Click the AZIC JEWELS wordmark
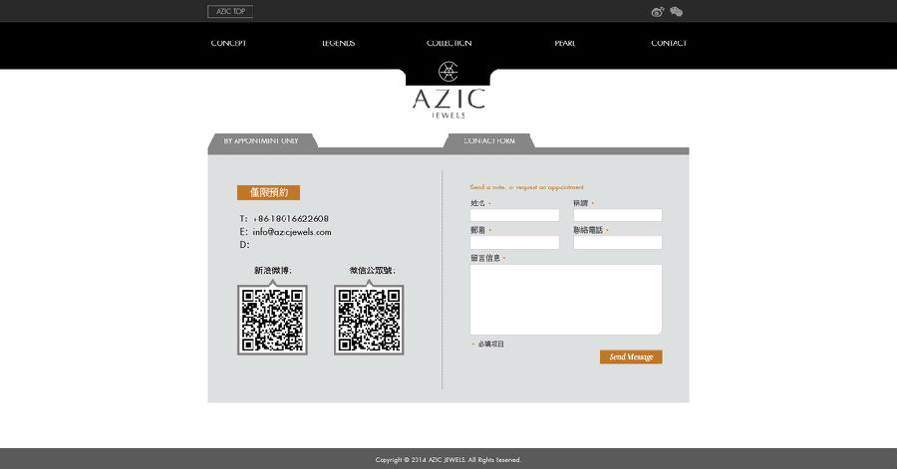This screenshot has height=469, width=897. coord(448,103)
